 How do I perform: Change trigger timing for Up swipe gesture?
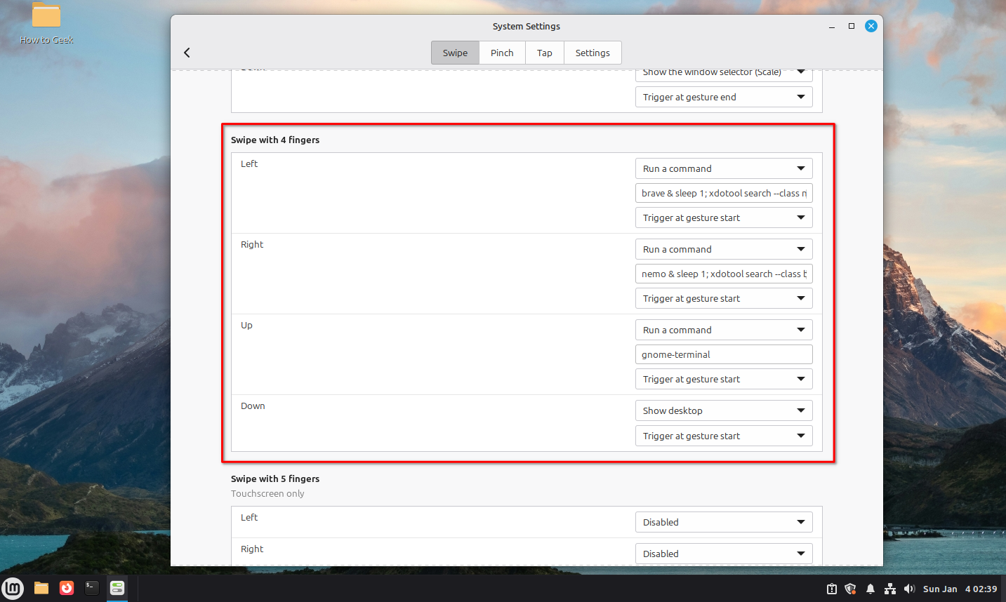coord(723,379)
